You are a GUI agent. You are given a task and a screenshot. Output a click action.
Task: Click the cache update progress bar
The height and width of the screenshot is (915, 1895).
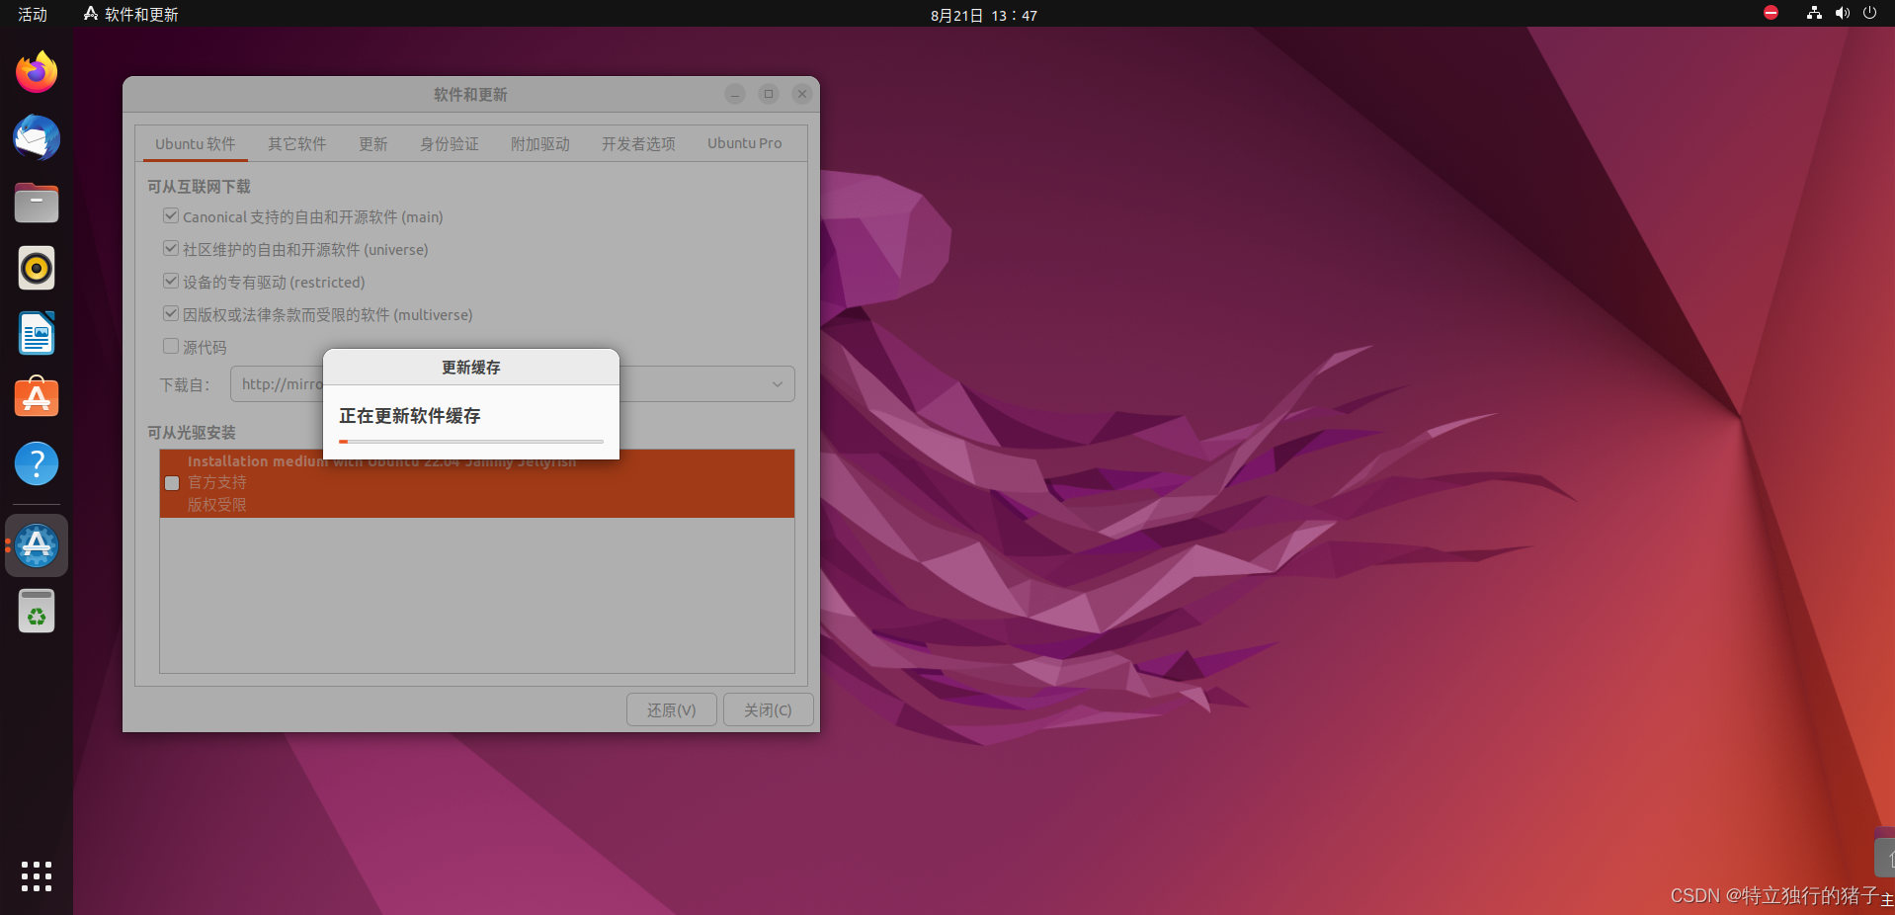471,442
